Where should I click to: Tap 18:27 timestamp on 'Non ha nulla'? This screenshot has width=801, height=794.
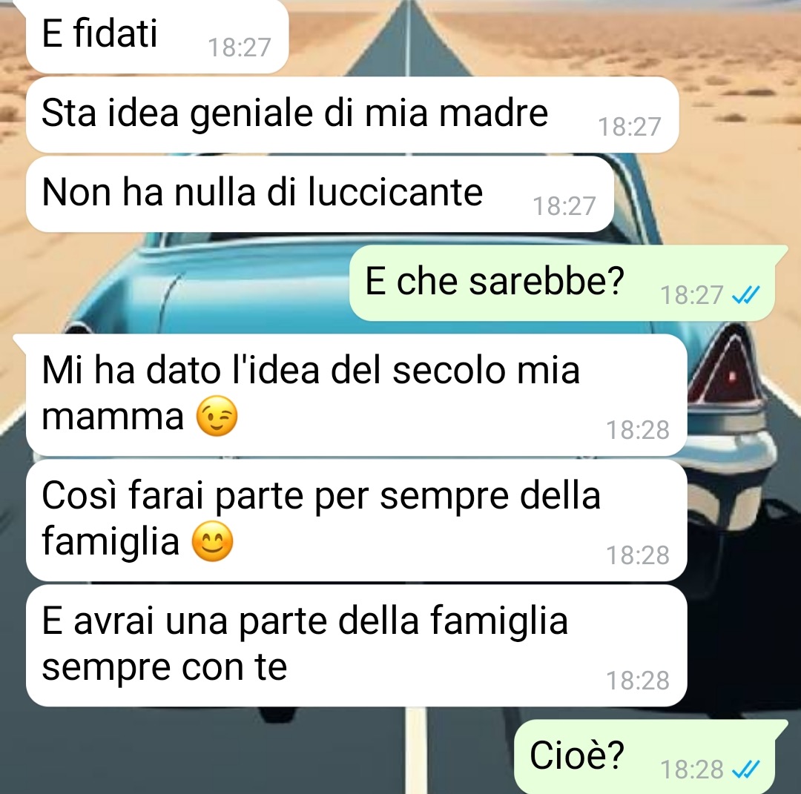tap(564, 206)
